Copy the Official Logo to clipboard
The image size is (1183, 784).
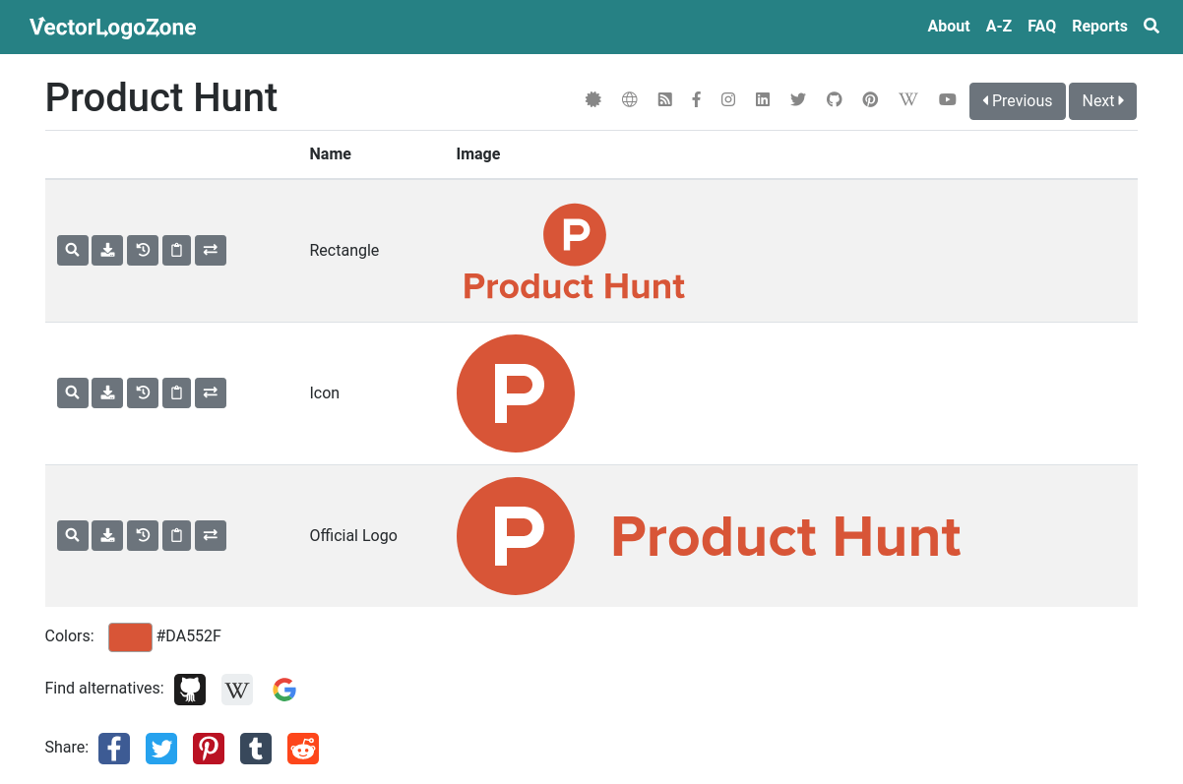[176, 536]
